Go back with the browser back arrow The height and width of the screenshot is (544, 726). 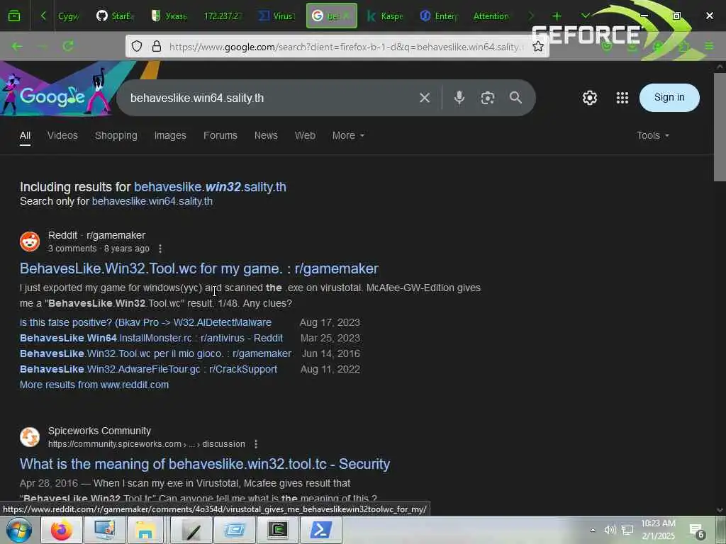click(x=17, y=46)
